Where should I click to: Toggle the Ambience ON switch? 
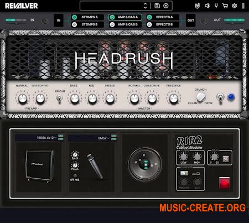184,173
